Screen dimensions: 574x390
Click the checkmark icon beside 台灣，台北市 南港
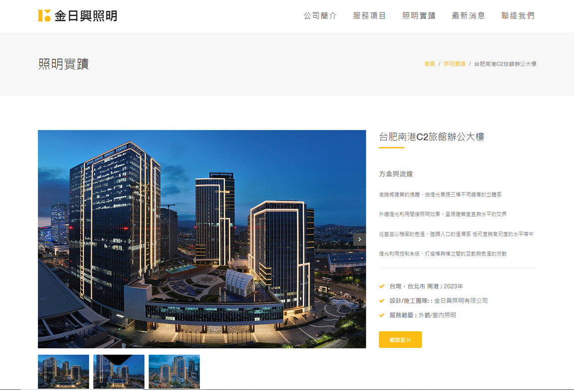click(x=382, y=286)
